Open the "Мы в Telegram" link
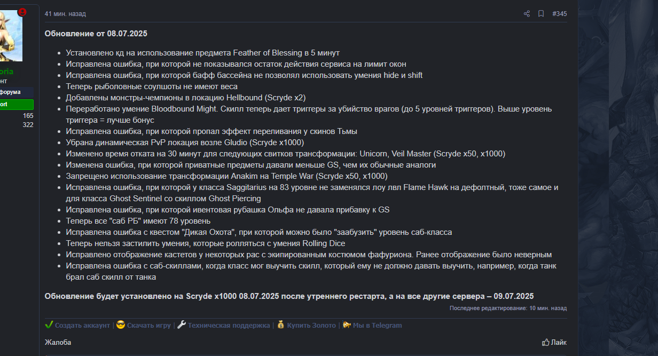The height and width of the screenshot is (356, 658). (x=377, y=325)
